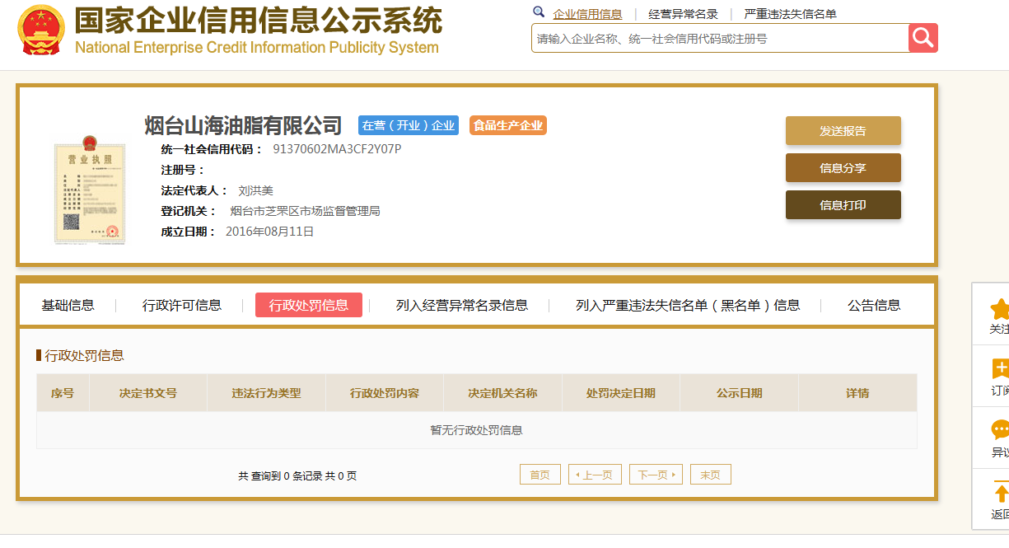Switch to the 行政许可信息 tab

182,305
